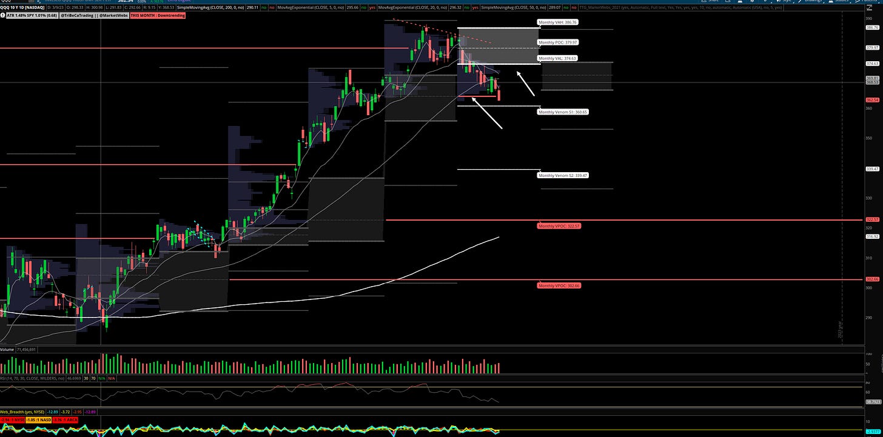The height and width of the screenshot is (437, 883).
Task: Click the RSI value 46.6969
Action: [x=74, y=378]
